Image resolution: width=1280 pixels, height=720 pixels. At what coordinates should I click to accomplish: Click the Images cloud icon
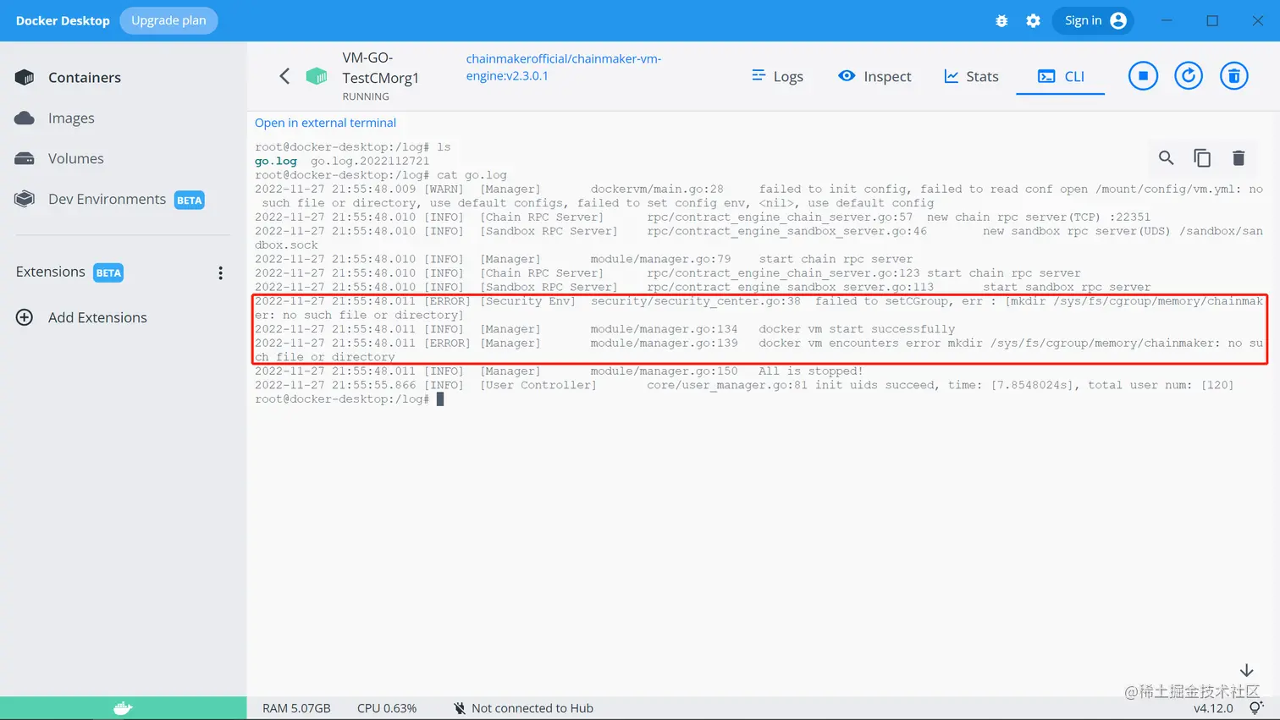coord(25,118)
